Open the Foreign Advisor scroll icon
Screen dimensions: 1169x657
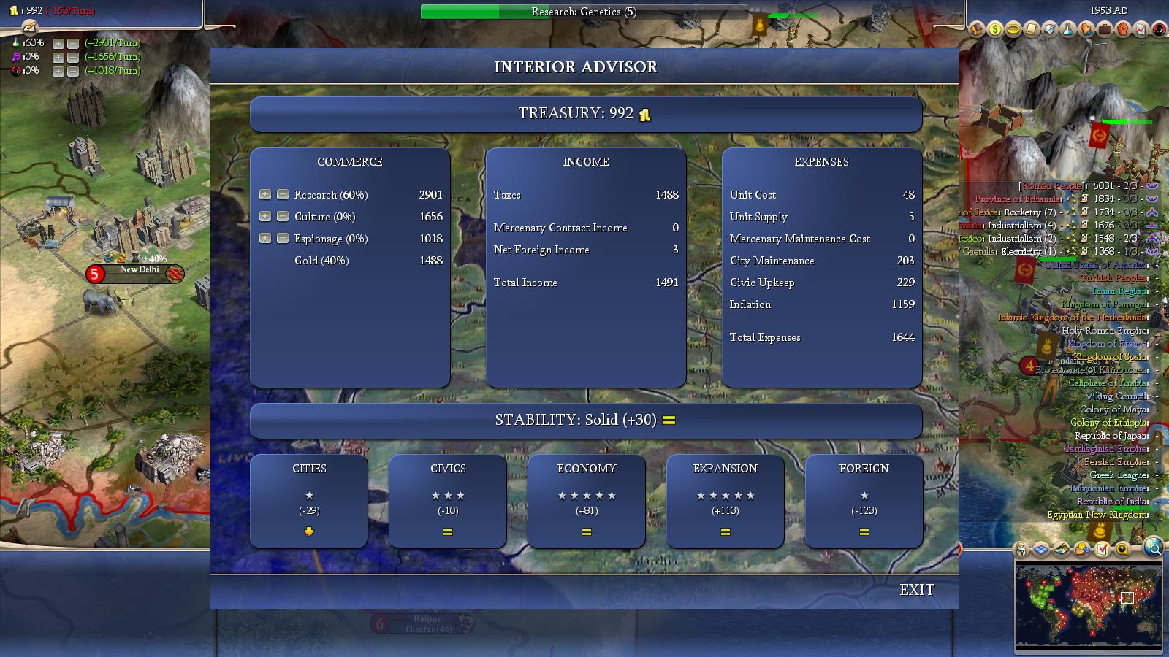(1032, 30)
